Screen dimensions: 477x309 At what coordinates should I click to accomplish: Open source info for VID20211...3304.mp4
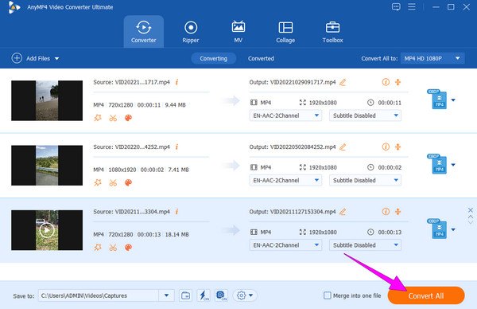tap(176, 212)
